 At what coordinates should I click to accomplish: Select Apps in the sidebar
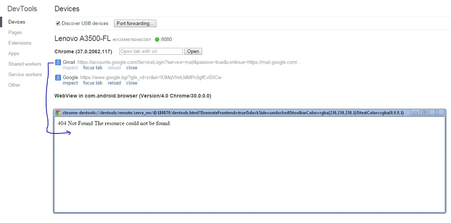[x=13, y=54]
